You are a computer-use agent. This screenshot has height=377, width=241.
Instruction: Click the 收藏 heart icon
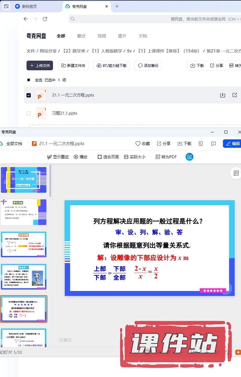[138, 144]
